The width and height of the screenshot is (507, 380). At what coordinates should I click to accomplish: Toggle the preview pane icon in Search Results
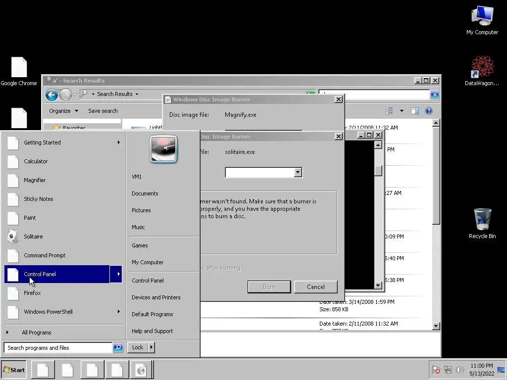tap(415, 111)
